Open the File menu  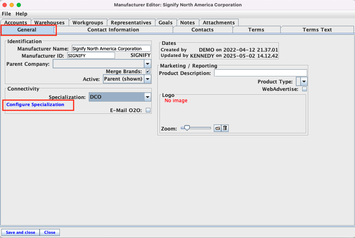(x=6, y=14)
